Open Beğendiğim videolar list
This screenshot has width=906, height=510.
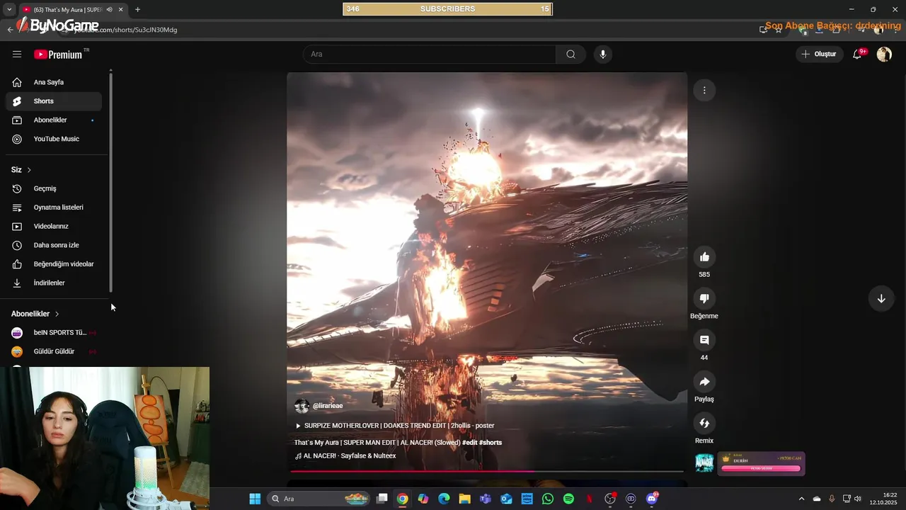pos(54,263)
